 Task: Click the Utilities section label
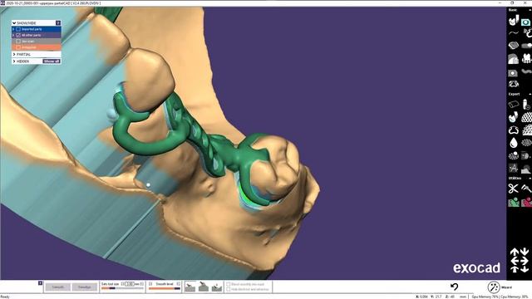click(515, 178)
